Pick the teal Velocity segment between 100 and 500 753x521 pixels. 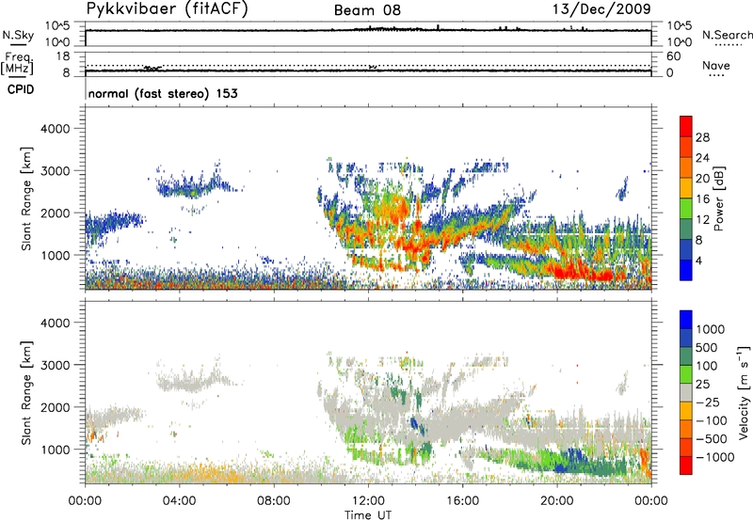[x=686, y=356]
